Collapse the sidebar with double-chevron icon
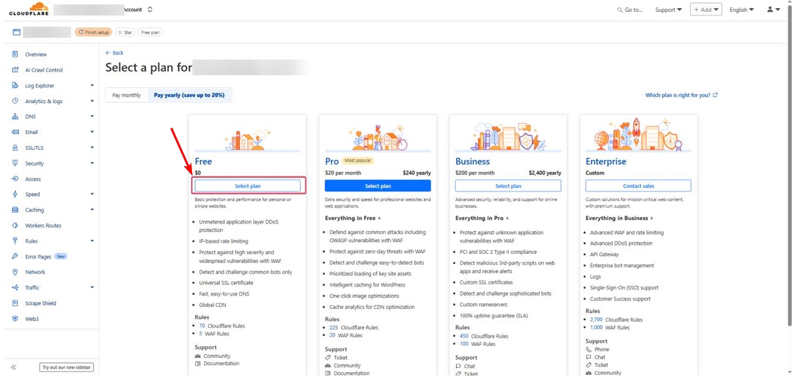Viewport: 794px width, 387px height. pos(13,367)
